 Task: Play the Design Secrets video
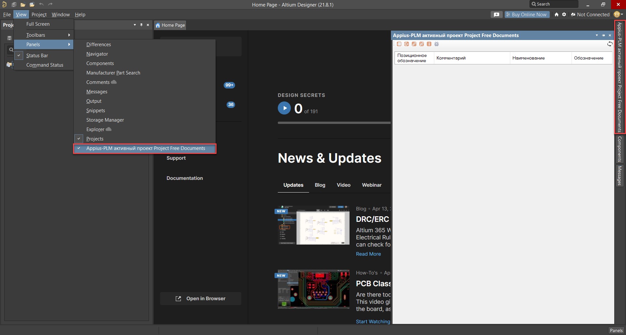pos(284,108)
